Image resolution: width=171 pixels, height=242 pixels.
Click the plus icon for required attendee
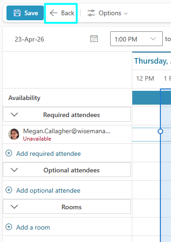pyautogui.click(x=9, y=153)
